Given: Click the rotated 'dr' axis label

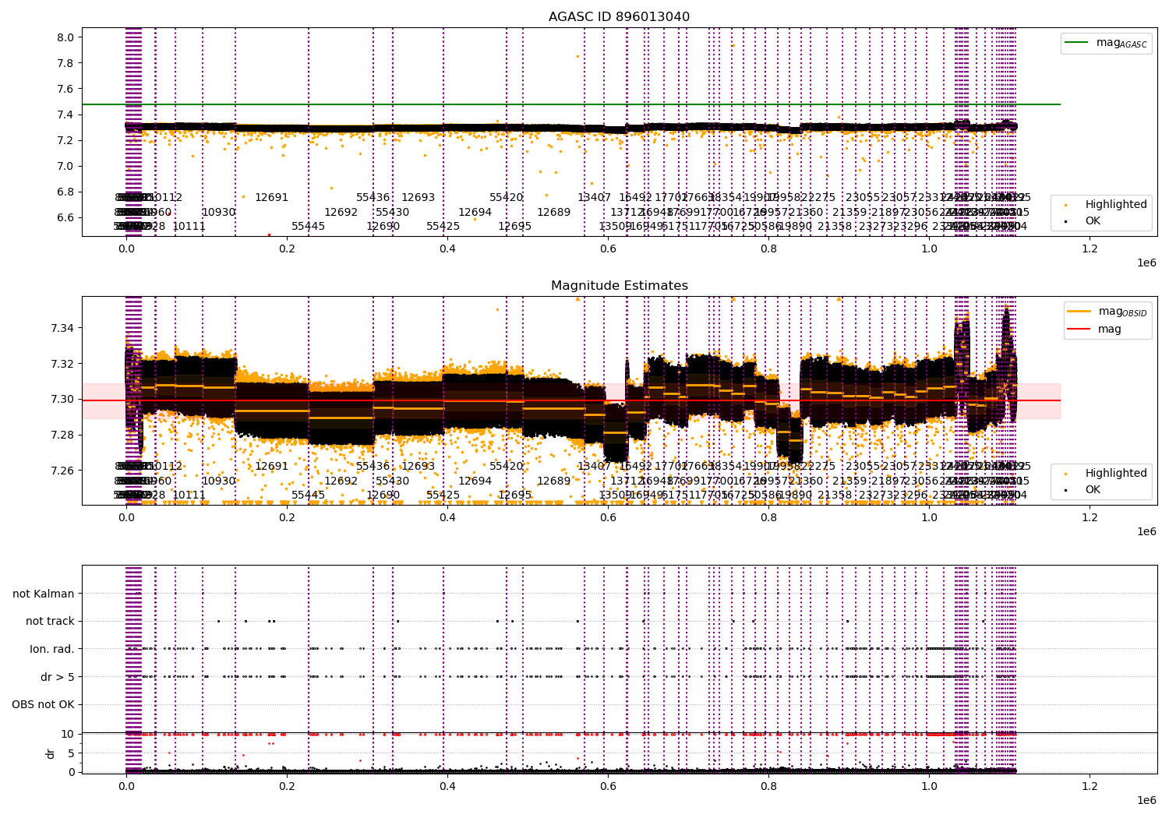Looking at the screenshot, I should pyautogui.click(x=50, y=753).
